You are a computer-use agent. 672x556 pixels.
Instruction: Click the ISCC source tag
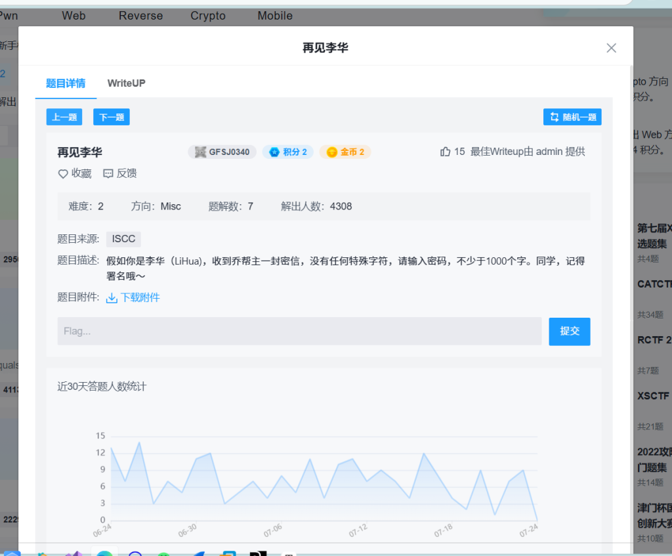[123, 239]
